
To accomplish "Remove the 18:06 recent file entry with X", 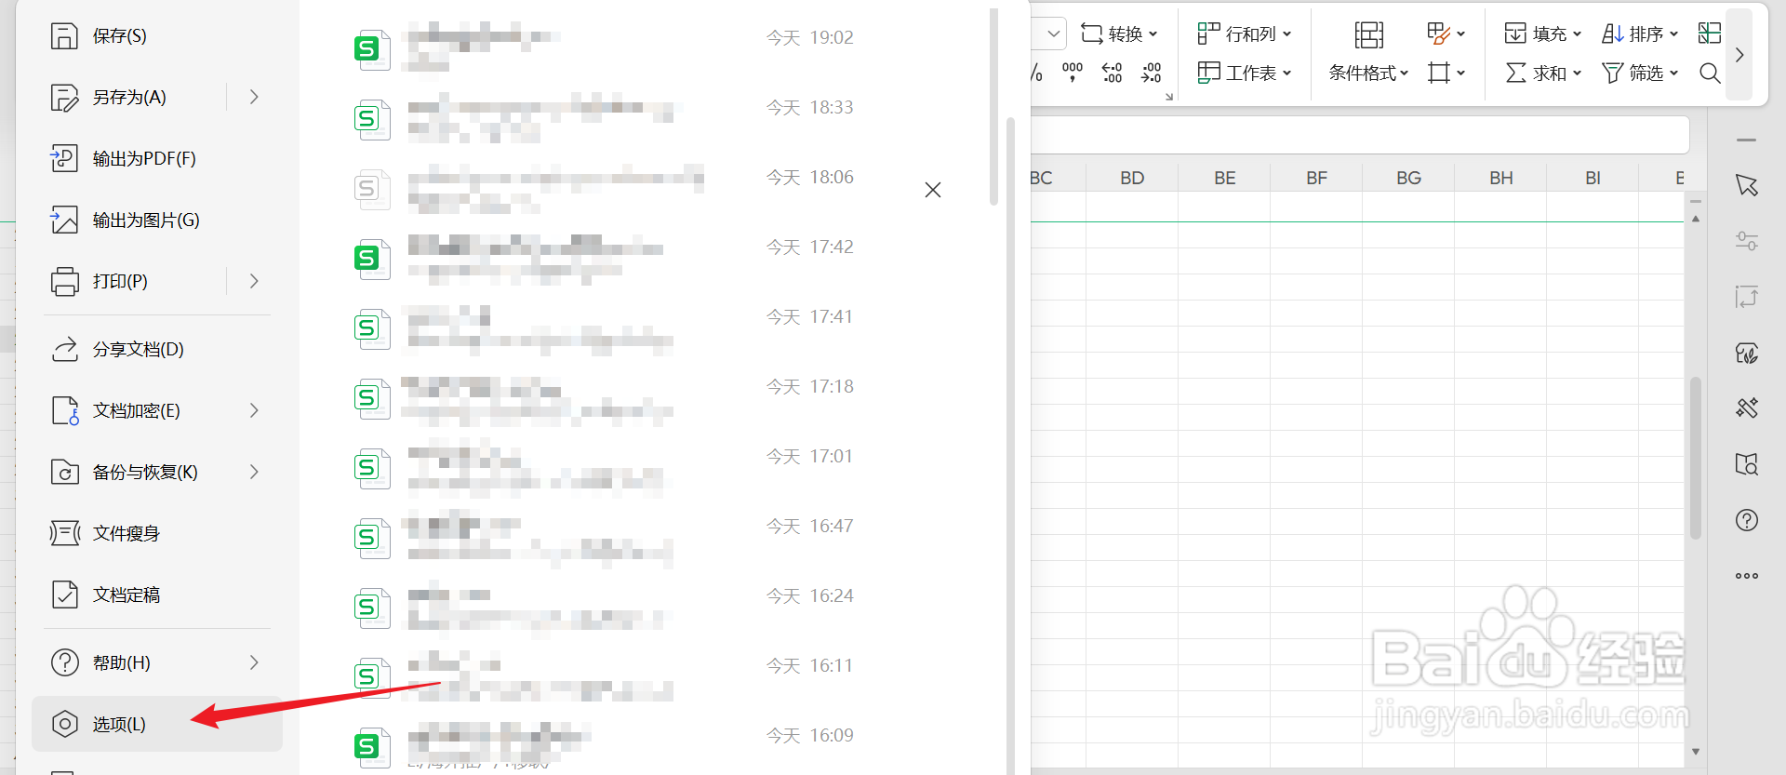I will pyautogui.click(x=933, y=190).
